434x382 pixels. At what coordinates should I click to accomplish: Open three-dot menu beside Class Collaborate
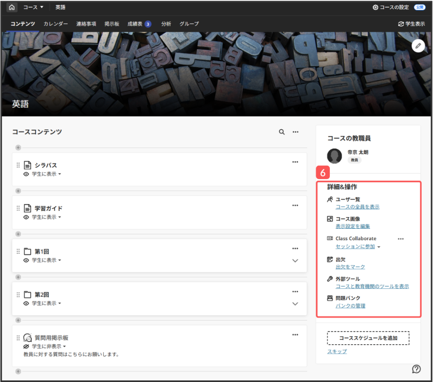pyautogui.click(x=401, y=239)
